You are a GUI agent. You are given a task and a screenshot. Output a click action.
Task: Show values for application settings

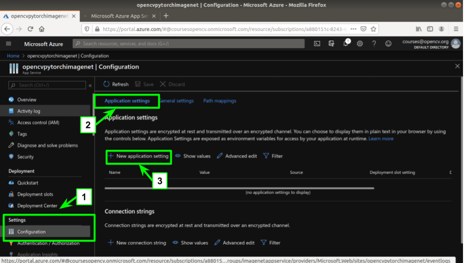pos(193,156)
